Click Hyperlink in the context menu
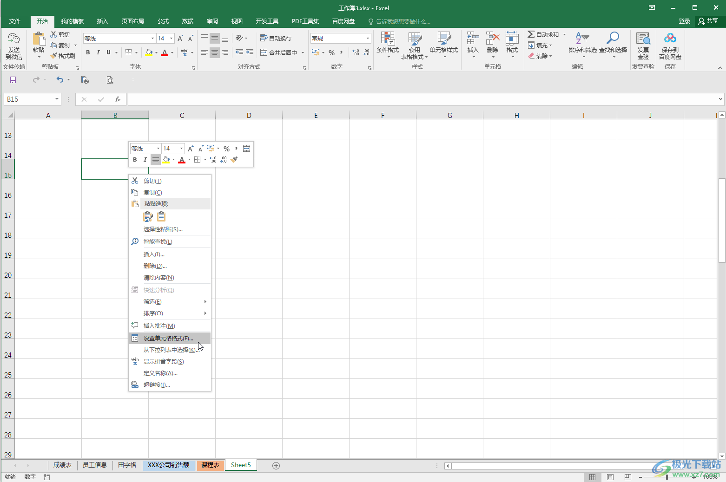The image size is (726, 482). 170,385
